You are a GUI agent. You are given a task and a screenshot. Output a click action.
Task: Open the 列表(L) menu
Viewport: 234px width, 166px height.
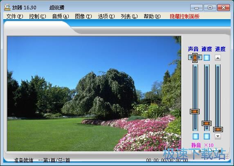pos(129,16)
